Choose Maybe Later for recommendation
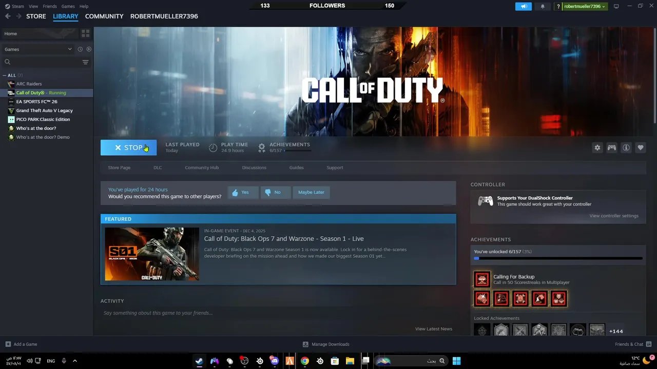This screenshot has height=369, width=657. point(311,192)
